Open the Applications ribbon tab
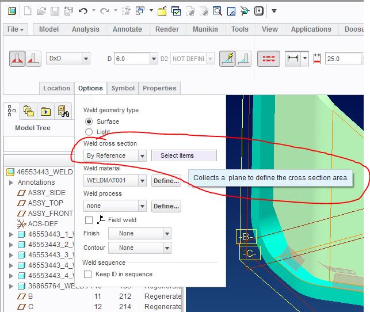Screen dimensions: 370x312 pyautogui.click(x=311, y=29)
